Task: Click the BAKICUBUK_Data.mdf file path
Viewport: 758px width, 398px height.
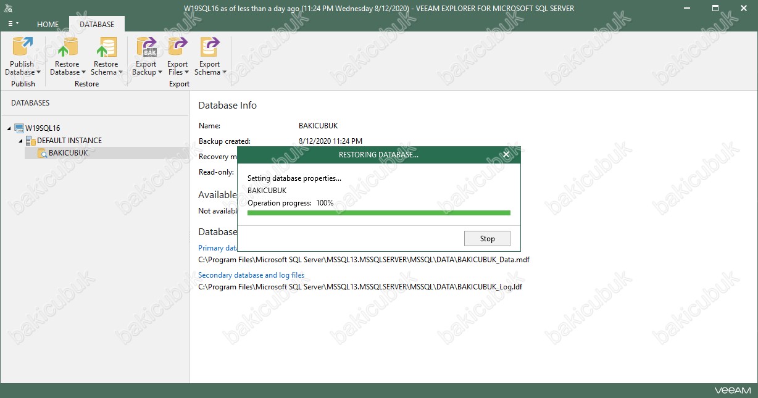Action: [364, 260]
